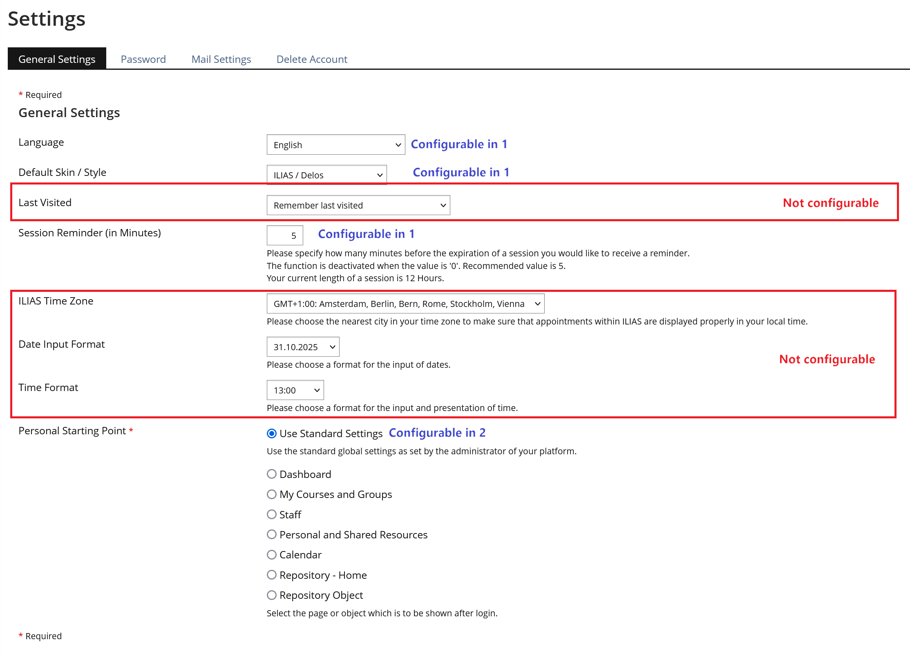Open the Language dropdown
Image resolution: width=910 pixels, height=660 pixels.
335,145
